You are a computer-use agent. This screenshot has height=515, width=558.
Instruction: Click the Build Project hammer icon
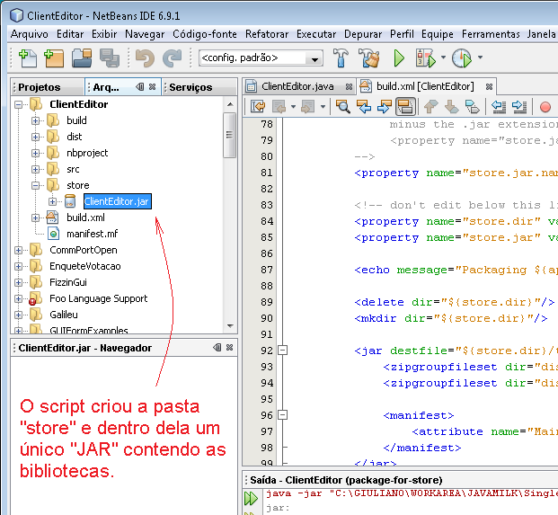point(341,58)
